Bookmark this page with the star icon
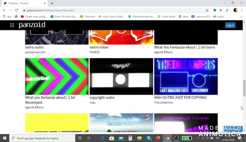 click(x=207, y=10)
